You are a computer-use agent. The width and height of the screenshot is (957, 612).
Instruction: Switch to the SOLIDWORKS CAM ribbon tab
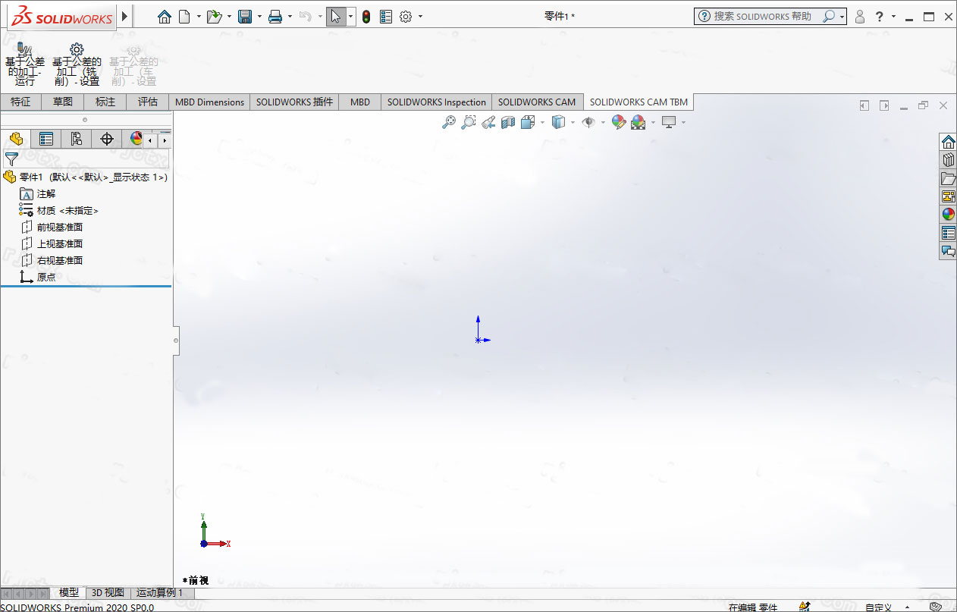coord(537,102)
